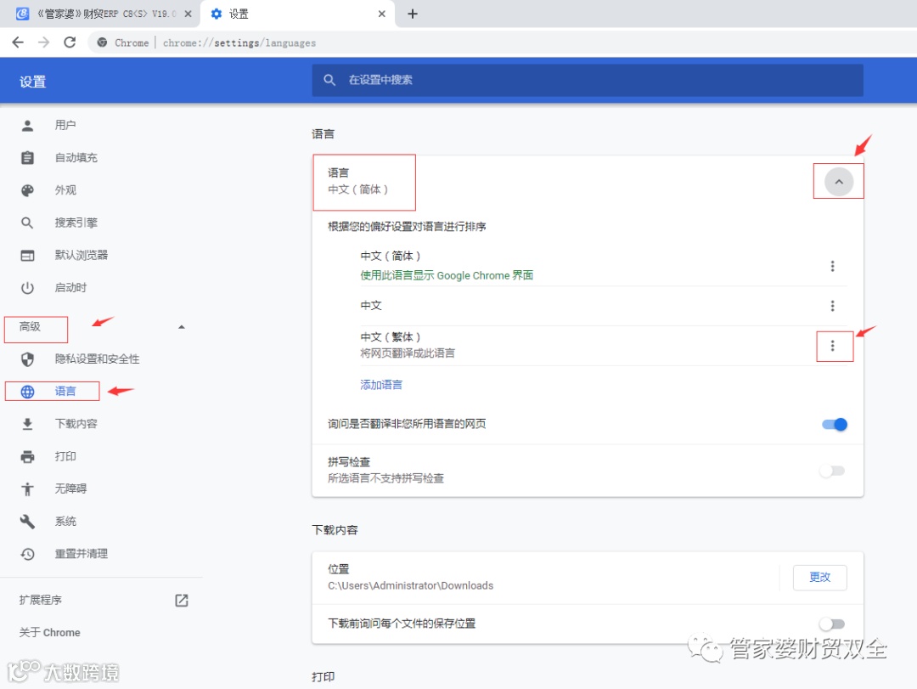Open 启动时 via power icon

27,287
